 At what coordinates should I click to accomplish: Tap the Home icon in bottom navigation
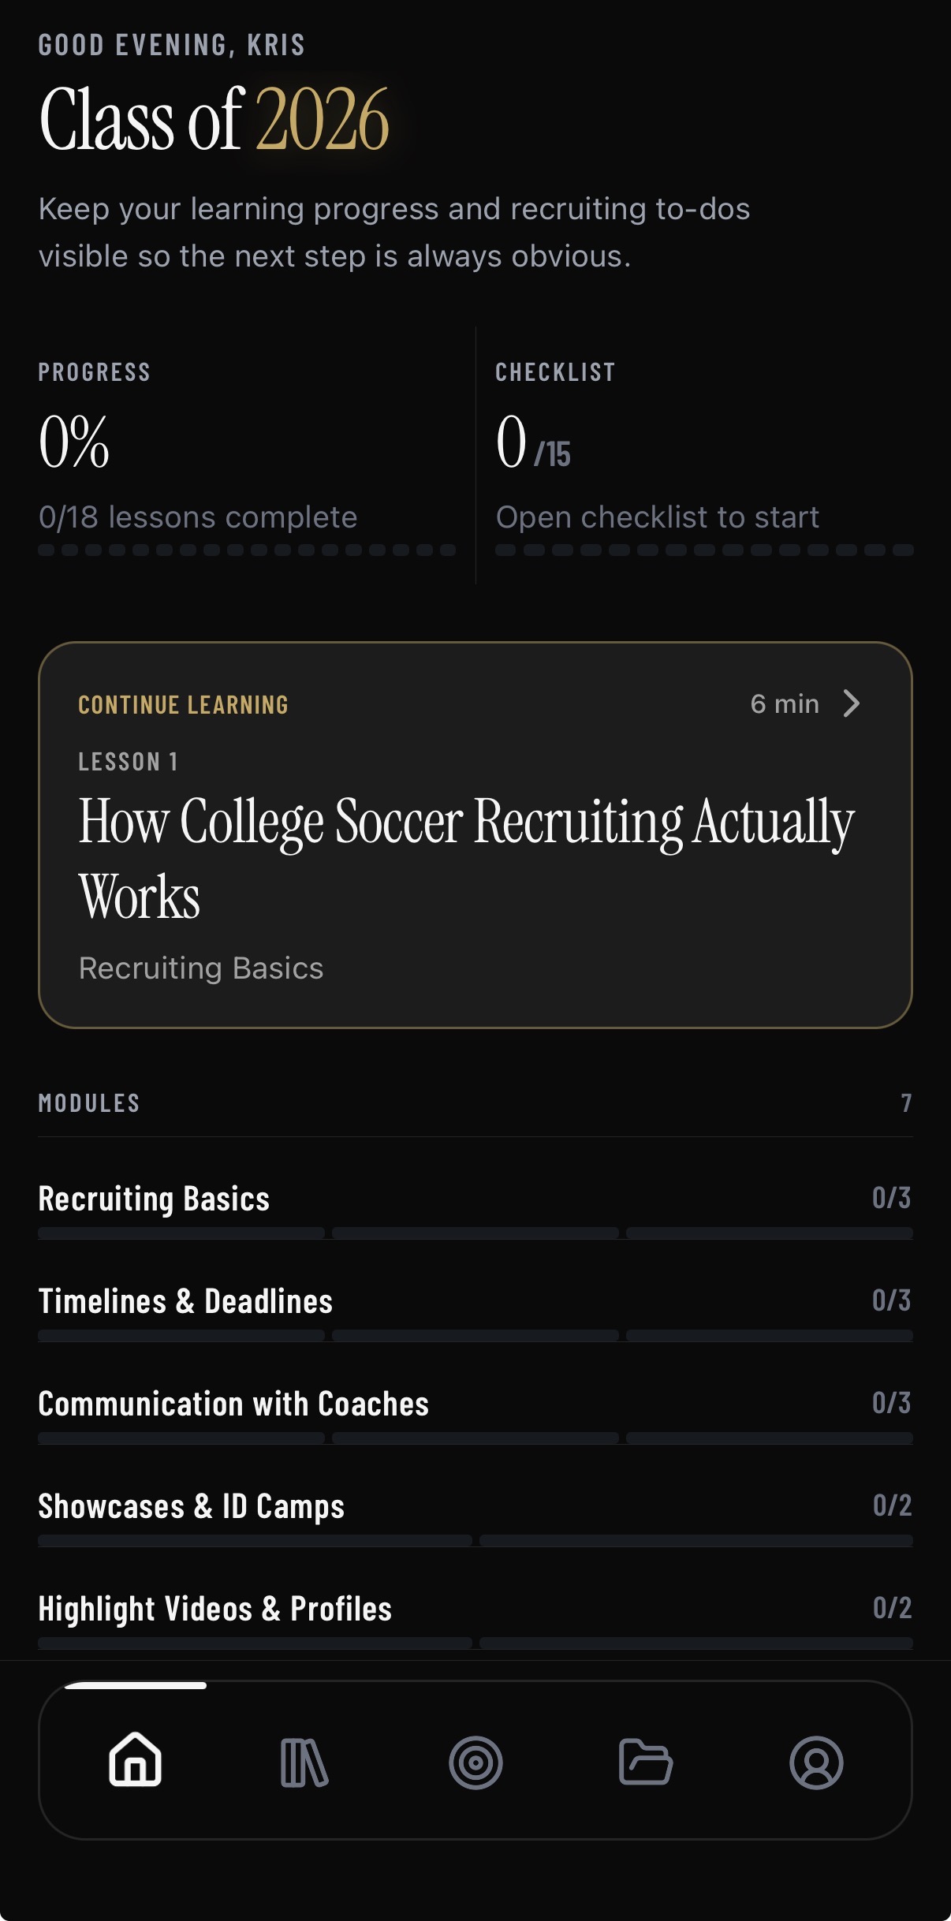[x=136, y=1760]
